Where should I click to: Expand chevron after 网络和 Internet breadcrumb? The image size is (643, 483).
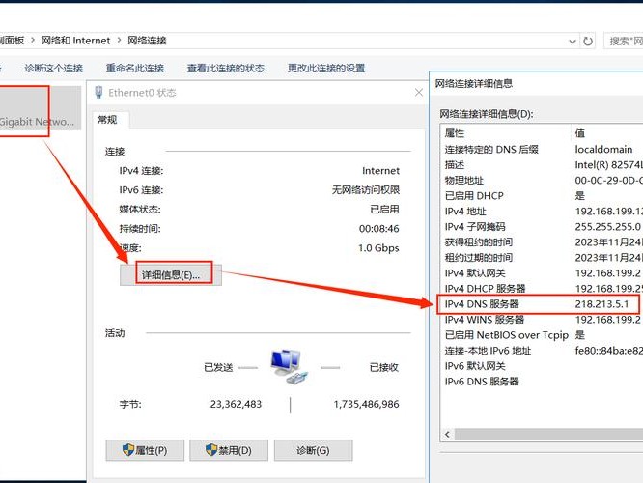click(119, 41)
